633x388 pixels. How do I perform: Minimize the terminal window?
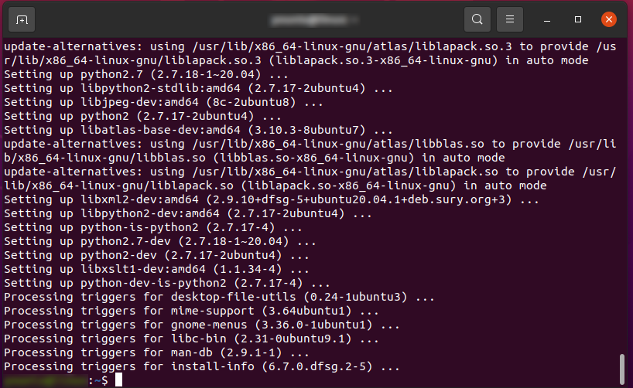tap(547, 20)
